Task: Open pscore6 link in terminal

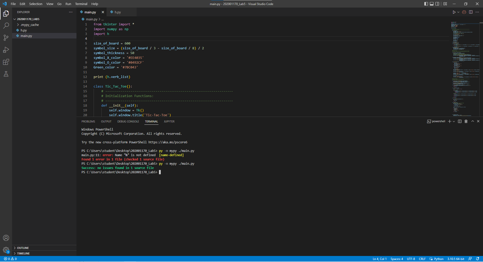Action: click(x=168, y=142)
